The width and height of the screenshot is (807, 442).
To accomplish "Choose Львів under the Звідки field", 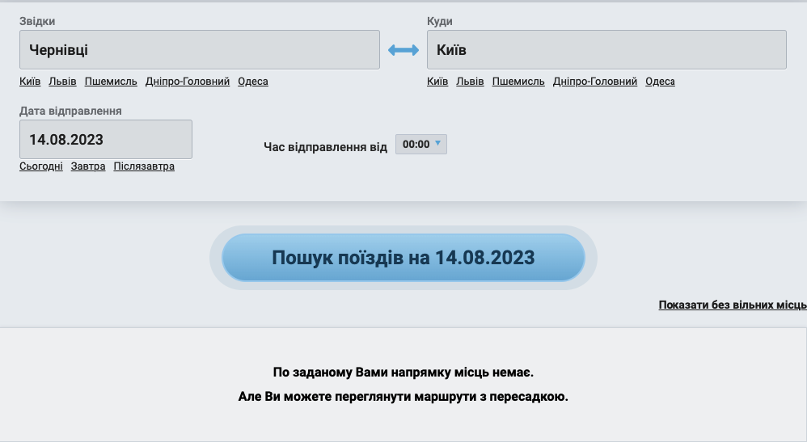I will (x=63, y=82).
